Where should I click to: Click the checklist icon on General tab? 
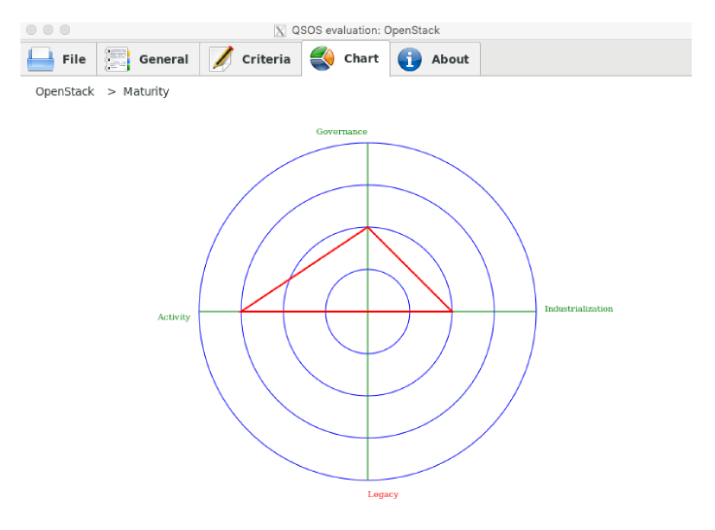pos(118,59)
